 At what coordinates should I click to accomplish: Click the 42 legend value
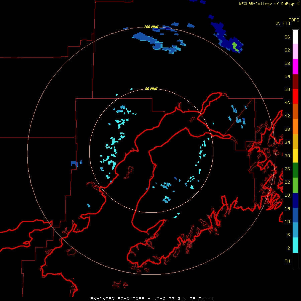pos(287,116)
